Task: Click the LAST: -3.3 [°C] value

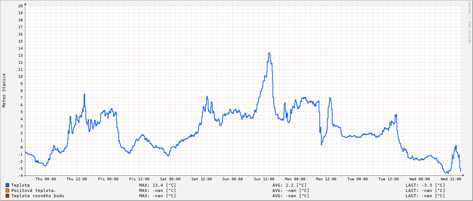Action: coord(425,185)
